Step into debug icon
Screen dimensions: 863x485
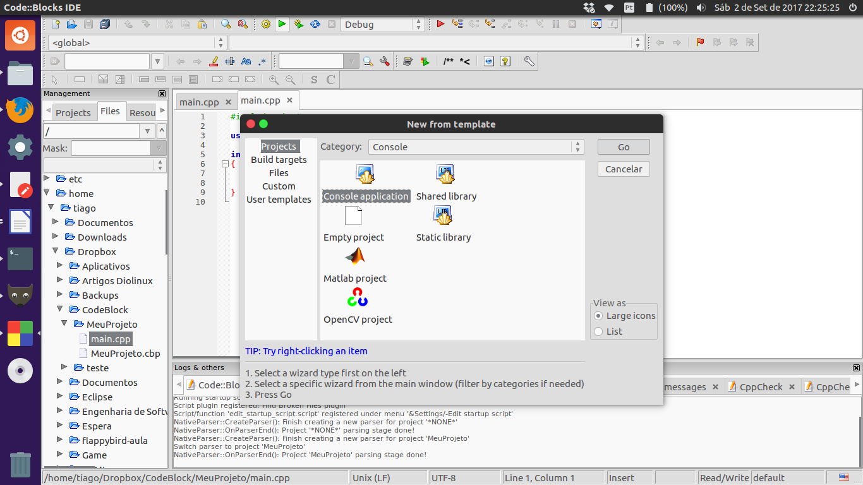point(490,24)
